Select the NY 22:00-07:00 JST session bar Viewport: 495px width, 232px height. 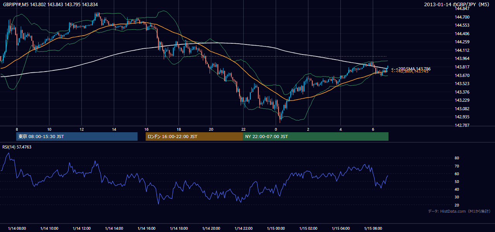(316, 136)
